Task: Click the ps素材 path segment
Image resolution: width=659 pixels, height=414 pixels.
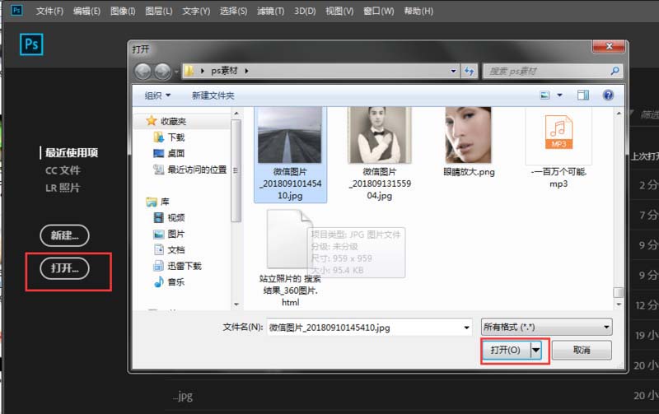Action: pyautogui.click(x=224, y=71)
